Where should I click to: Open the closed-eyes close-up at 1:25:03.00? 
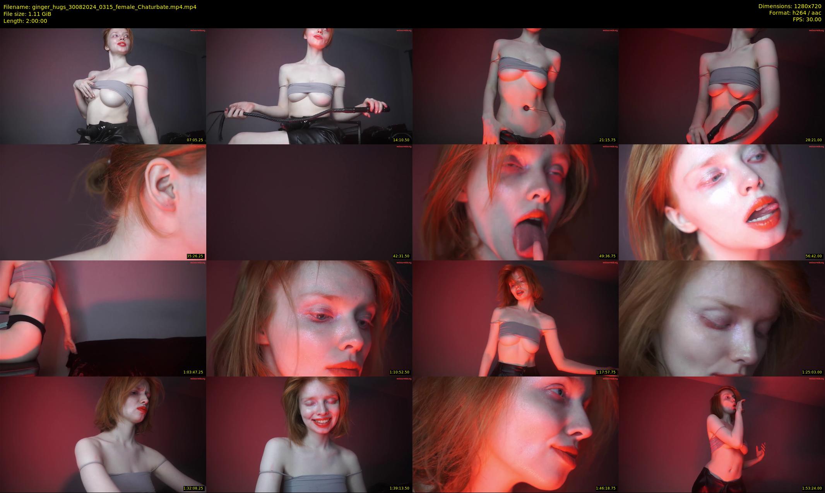(722, 318)
